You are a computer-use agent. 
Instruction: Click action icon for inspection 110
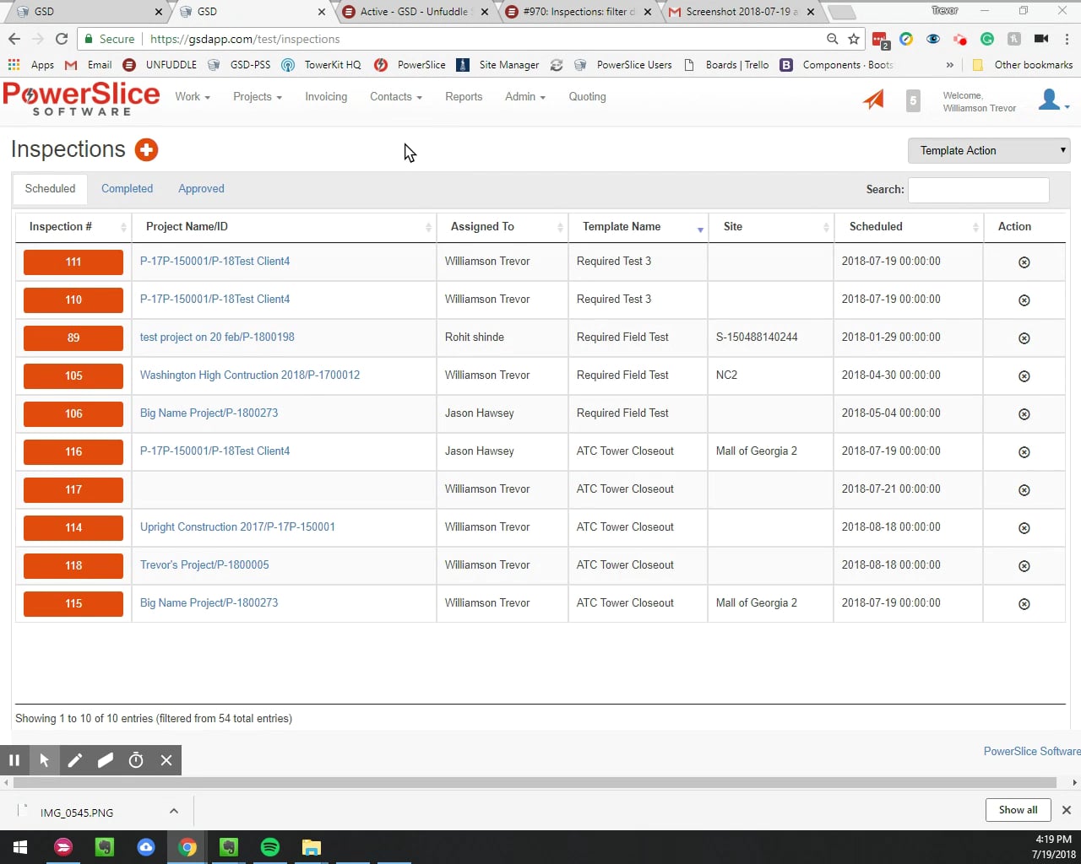[x=1024, y=300]
